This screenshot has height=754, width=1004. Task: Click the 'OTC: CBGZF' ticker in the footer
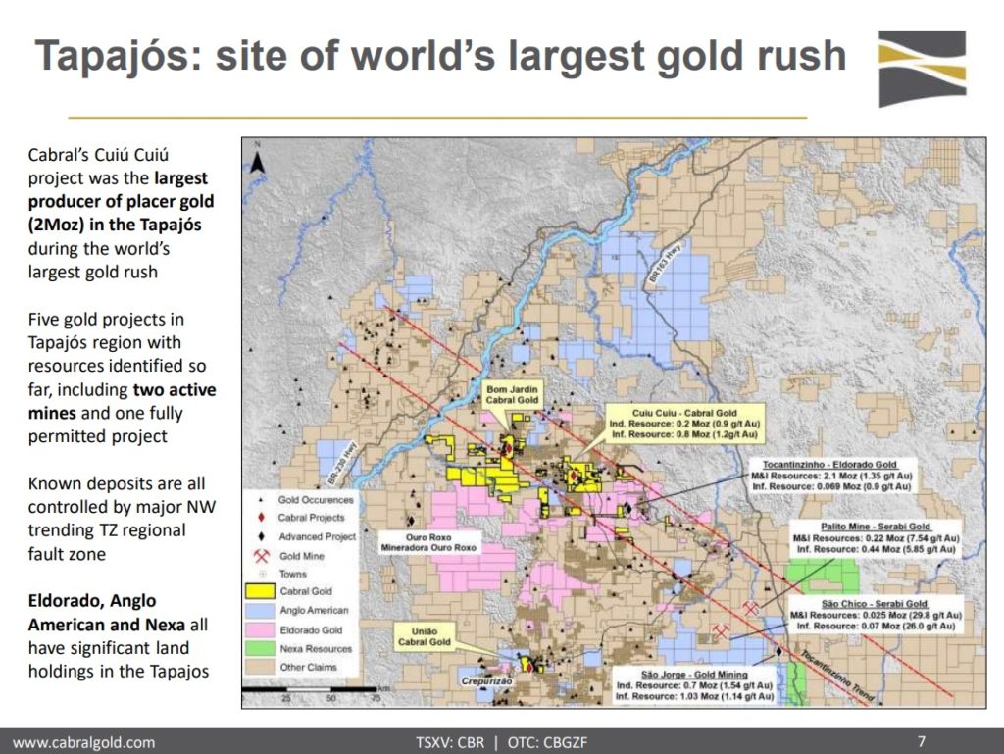[547, 742]
